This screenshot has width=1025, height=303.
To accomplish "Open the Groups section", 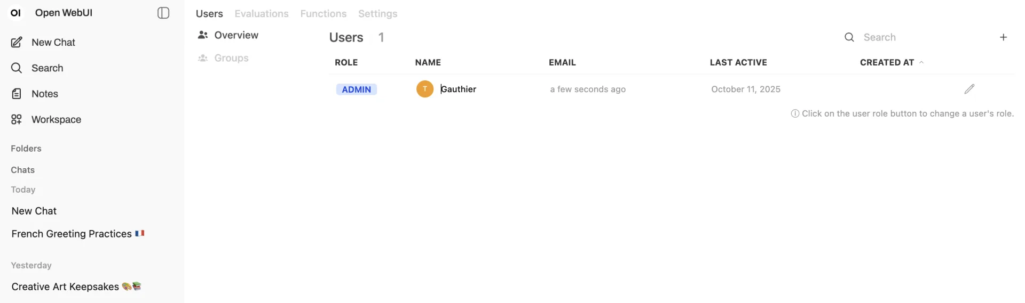I will (231, 58).
